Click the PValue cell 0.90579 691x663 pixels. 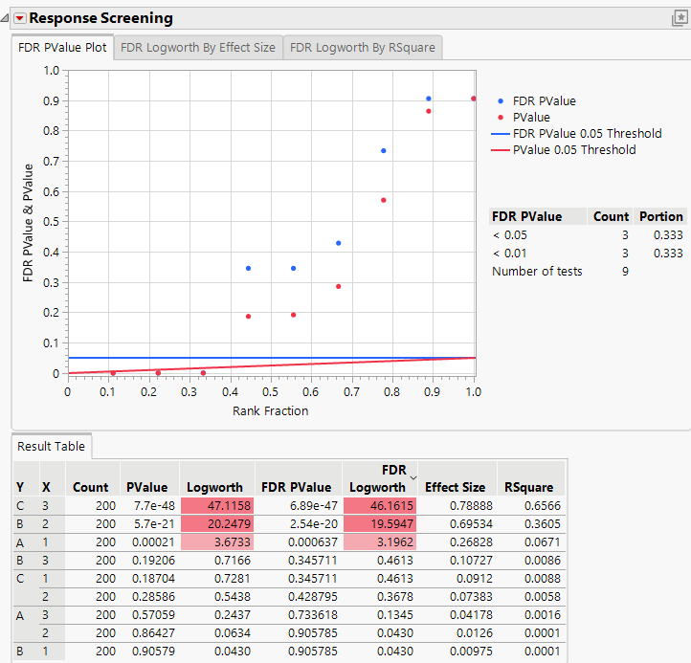coord(153,652)
